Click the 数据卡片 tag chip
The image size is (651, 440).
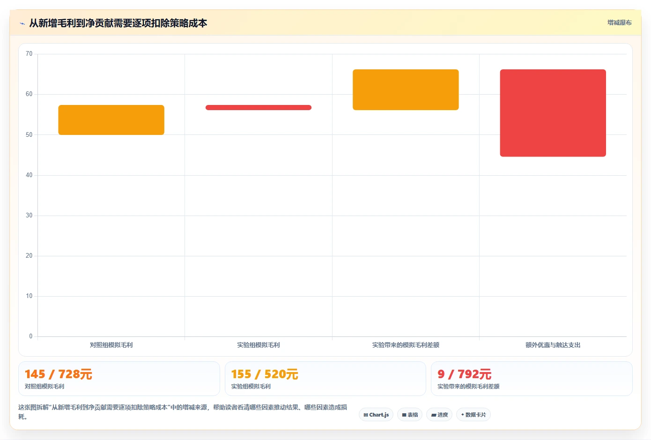pos(473,415)
